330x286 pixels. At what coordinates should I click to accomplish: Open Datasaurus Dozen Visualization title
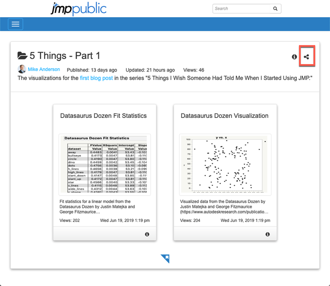coord(225,116)
